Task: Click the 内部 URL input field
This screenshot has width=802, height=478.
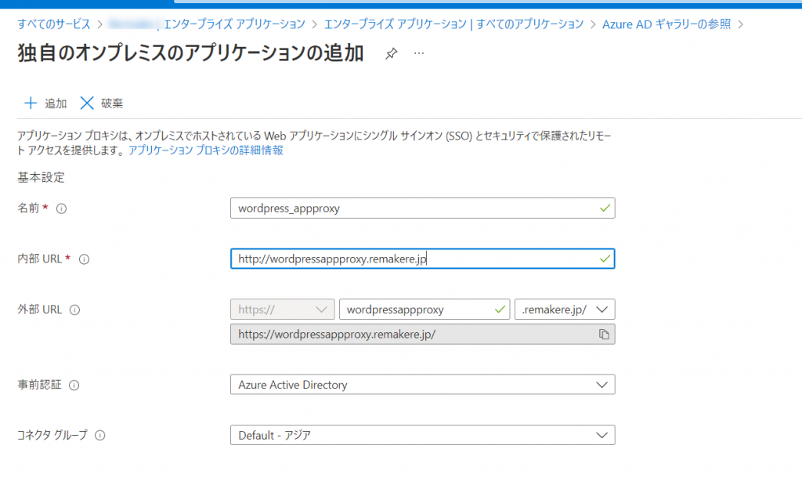Action: pos(415,259)
